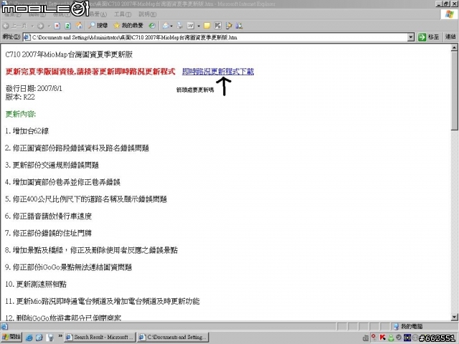This screenshot has height=344, width=459.
Task: Click the pencil-on-page toolbar icon
Action: click(x=229, y=26)
